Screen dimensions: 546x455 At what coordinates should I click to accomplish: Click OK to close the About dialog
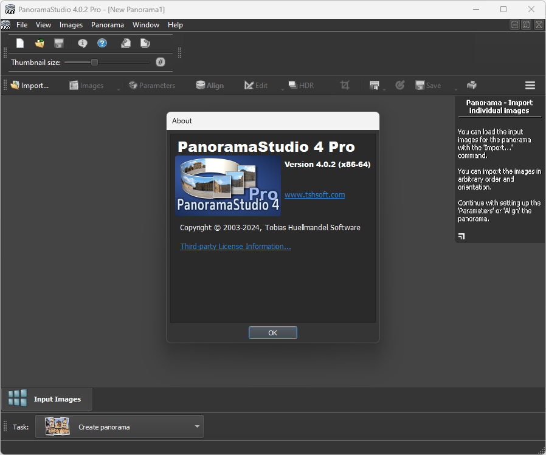click(272, 333)
